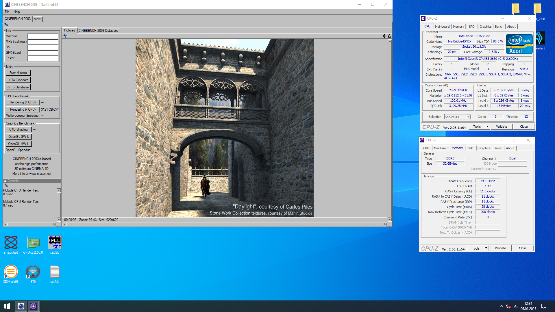Open Mainboard tab in upper CPU-Z
The width and height of the screenshot is (555, 312).
coord(442,27)
